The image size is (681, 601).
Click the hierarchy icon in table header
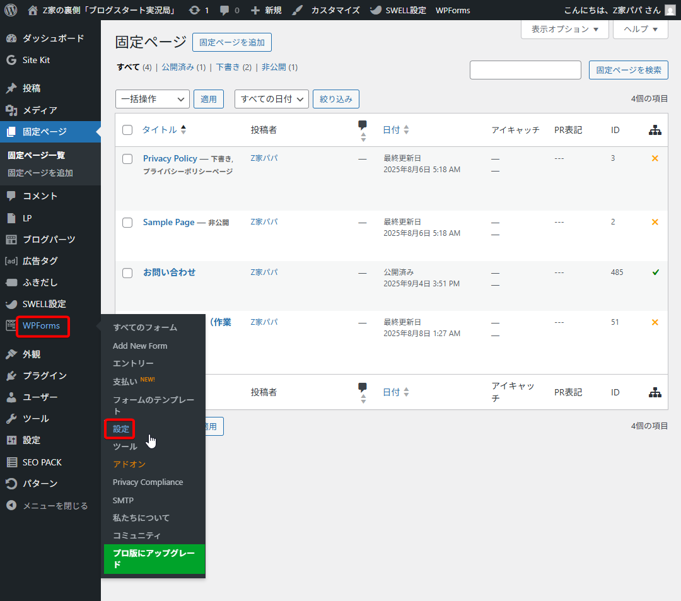[x=655, y=130]
